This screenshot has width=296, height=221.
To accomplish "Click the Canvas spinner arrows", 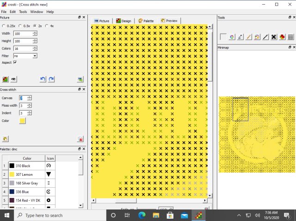I will [x=29, y=98].
